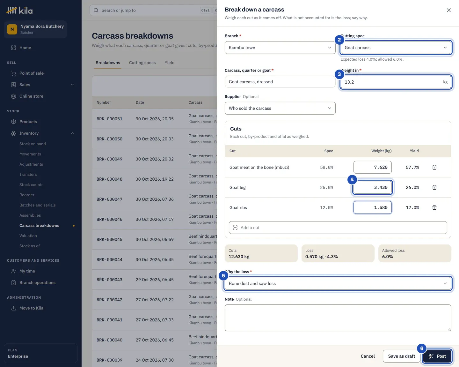Switch to the Yield tab
The width and height of the screenshot is (459, 367).
click(170, 63)
